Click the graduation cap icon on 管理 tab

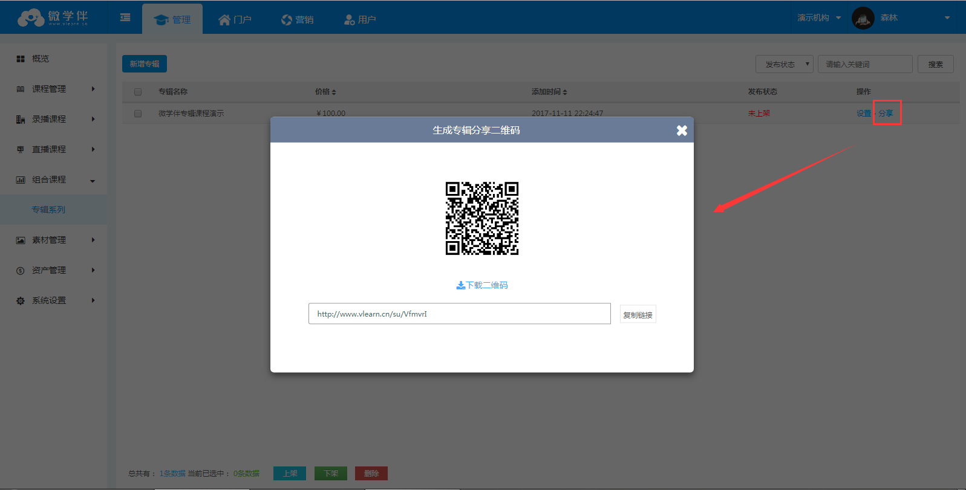[161, 20]
